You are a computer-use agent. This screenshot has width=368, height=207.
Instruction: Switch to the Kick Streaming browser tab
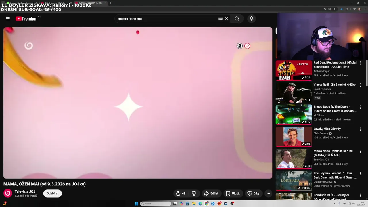tap(22, 3)
